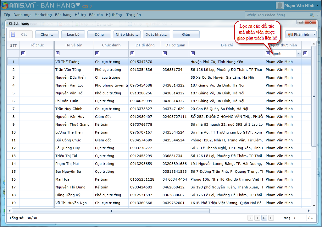This screenshot has height=227, width=322.
Task: Expand the Người thực hiện filter dropdown
Action: [x=299, y=54]
